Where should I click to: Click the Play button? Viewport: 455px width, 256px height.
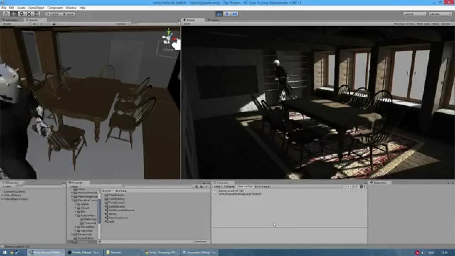coord(219,14)
